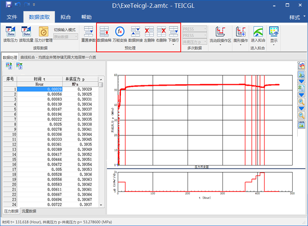Expand the 下插行 dropdown arrow

click(173, 45)
